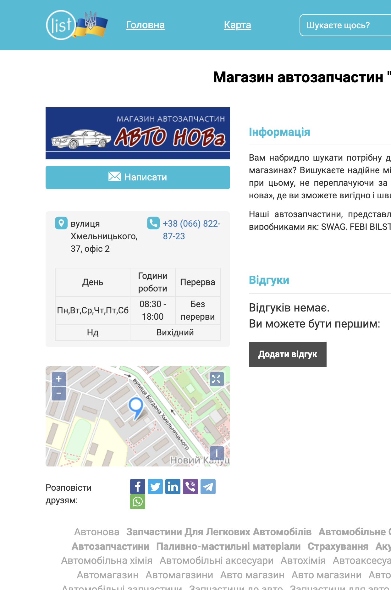Click the Без перерви table cell
This screenshot has height=590, width=391.
(x=198, y=310)
